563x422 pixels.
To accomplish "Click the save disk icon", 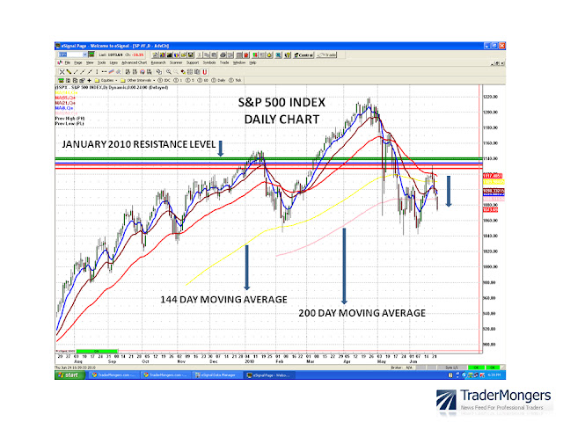I will (x=191, y=55).
